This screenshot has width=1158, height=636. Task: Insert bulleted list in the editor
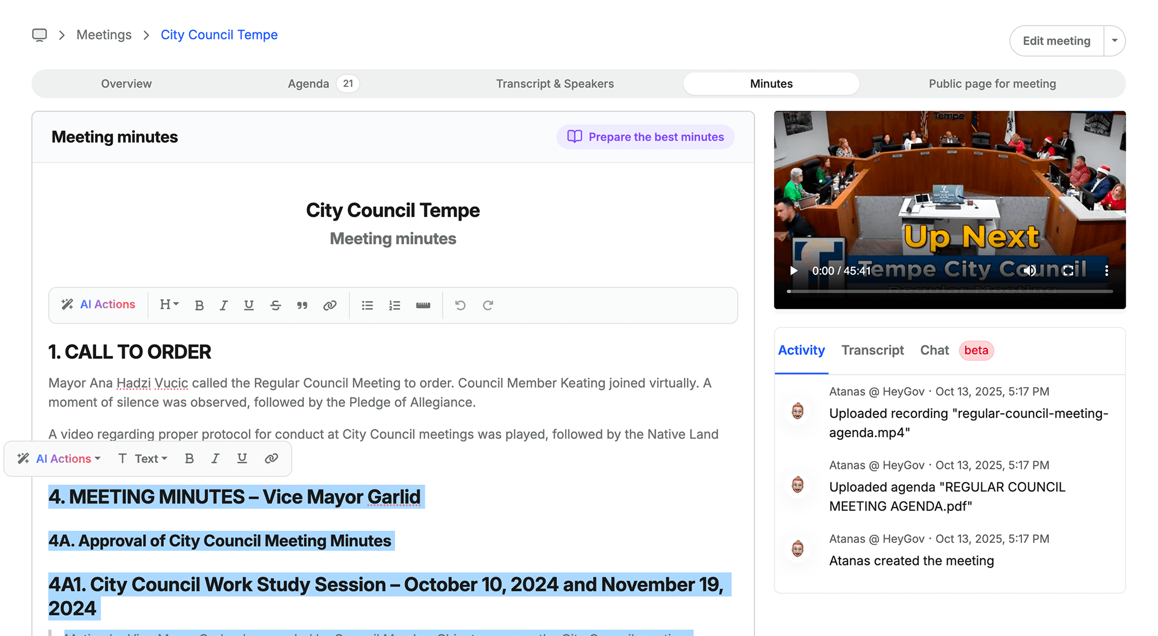[x=367, y=305]
